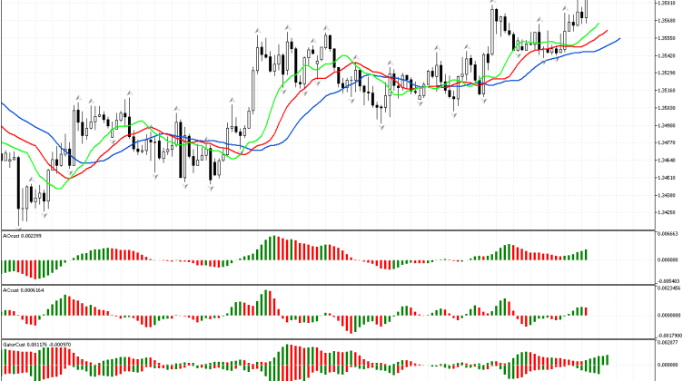Select the red Alligator line at right end
The image size is (683, 381).
click(x=606, y=31)
